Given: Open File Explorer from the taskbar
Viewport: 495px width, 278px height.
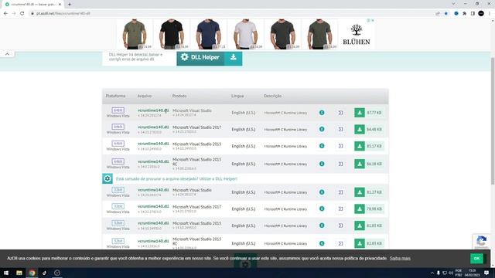Looking at the screenshot, I should click(19, 273).
